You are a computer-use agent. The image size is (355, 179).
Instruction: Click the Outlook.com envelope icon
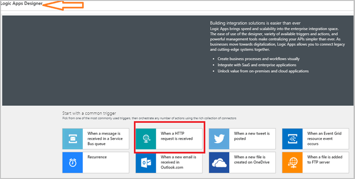click(x=146, y=162)
